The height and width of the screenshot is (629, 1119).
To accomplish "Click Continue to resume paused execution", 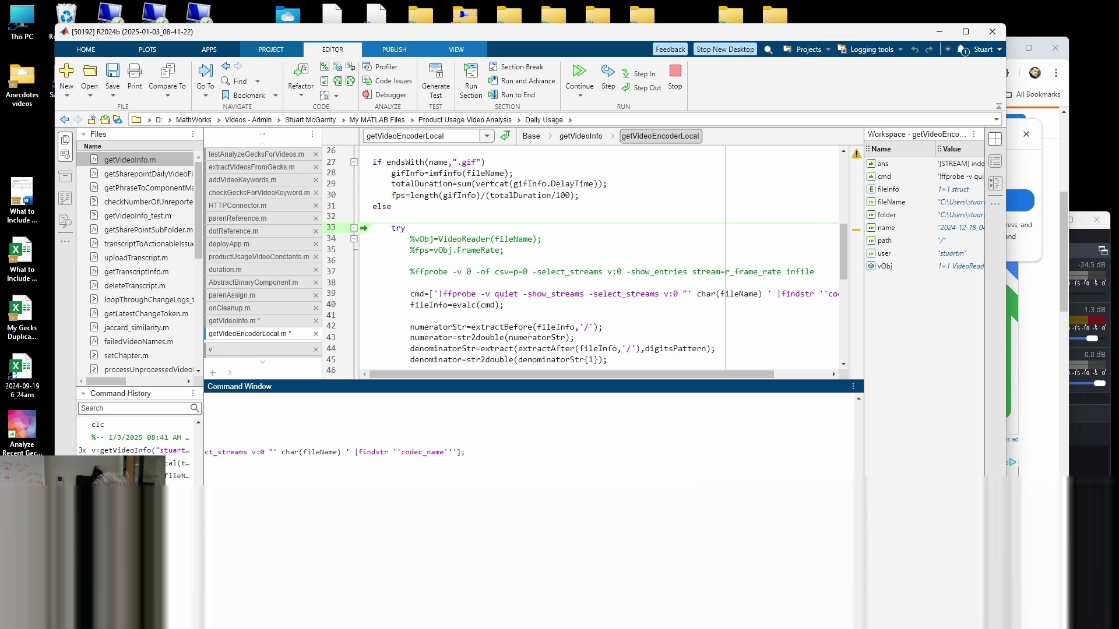I will pyautogui.click(x=579, y=76).
